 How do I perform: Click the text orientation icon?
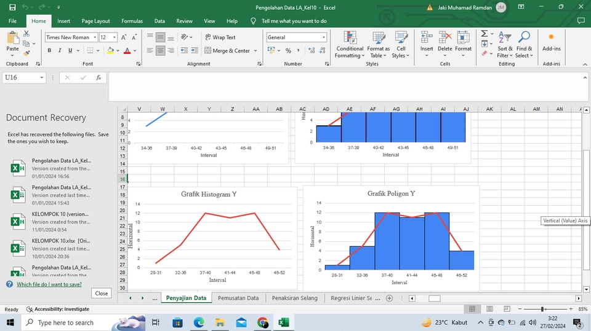point(184,37)
